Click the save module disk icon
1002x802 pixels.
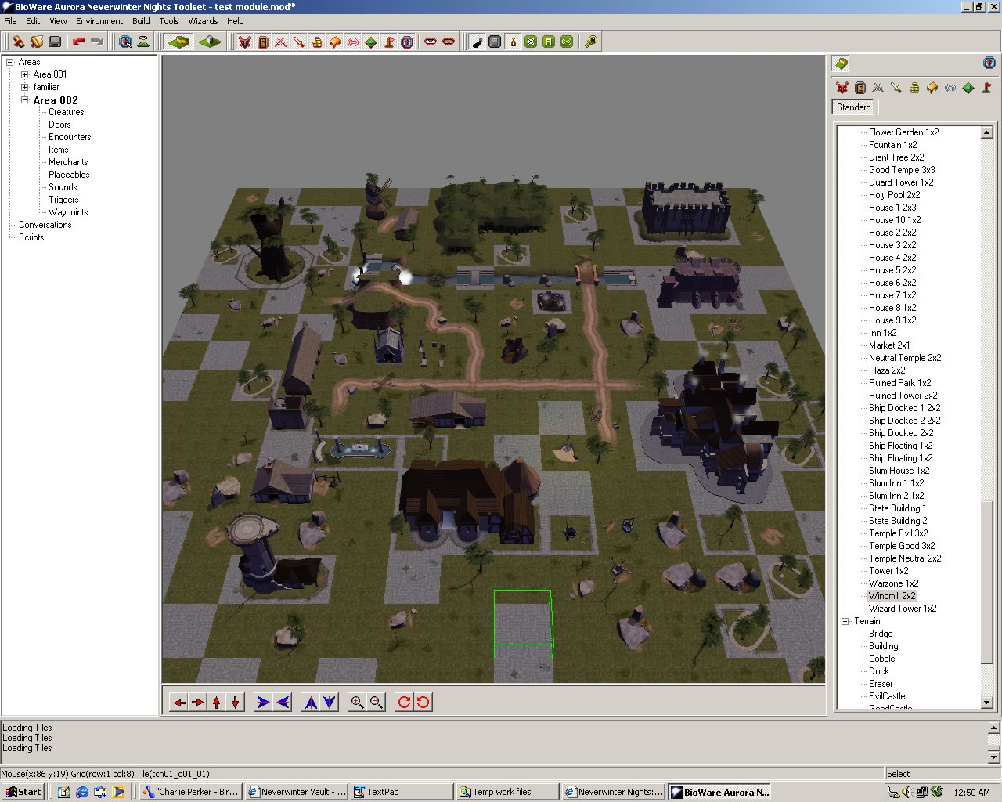(x=55, y=42)
